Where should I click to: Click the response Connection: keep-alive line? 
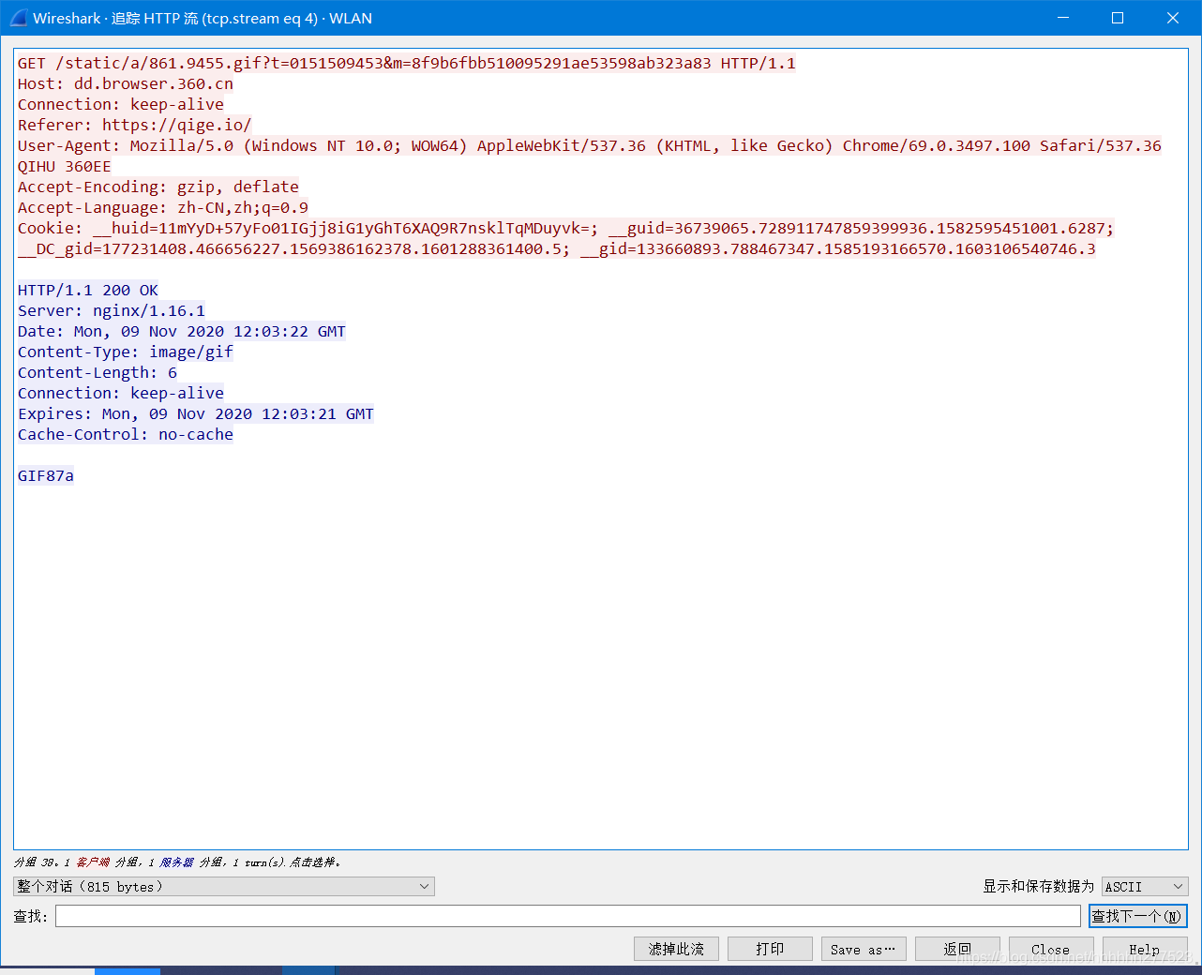pos(120,393)
